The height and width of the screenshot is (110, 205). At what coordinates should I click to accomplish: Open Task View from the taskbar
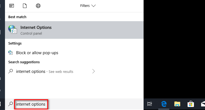[x=150, y=104]
